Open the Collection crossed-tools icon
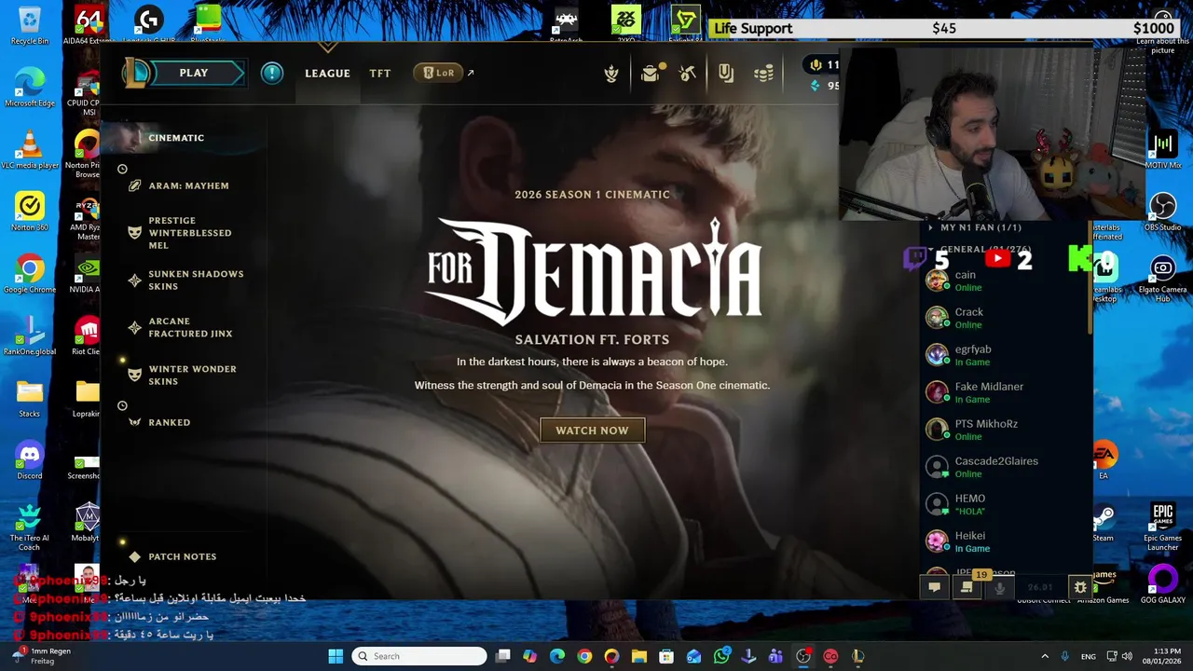The height and width of the screenshot is (671, 1193). (x=688, y=74)
